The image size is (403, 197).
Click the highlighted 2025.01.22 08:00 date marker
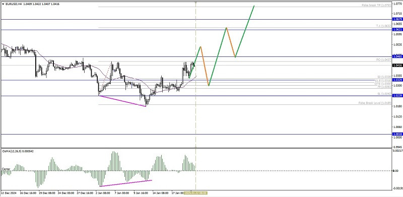196,193
